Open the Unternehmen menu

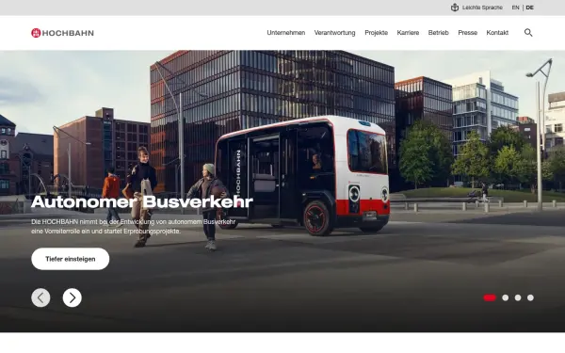[286, 33]
